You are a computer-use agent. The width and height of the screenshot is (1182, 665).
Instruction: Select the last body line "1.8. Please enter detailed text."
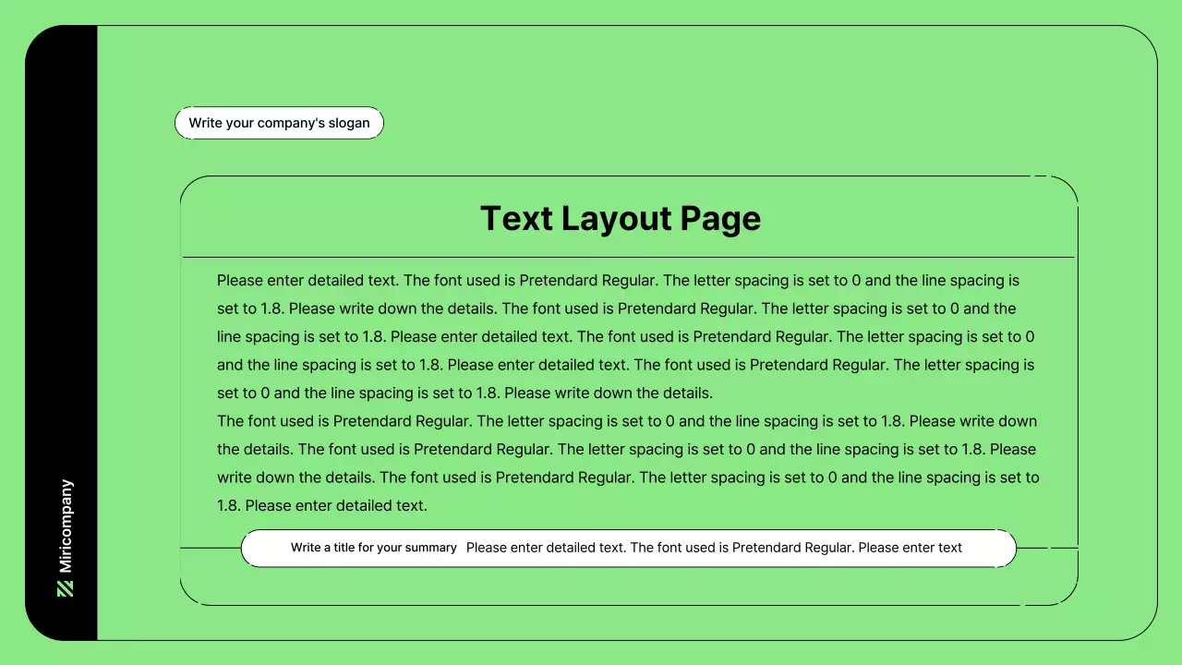pos(322,506)
